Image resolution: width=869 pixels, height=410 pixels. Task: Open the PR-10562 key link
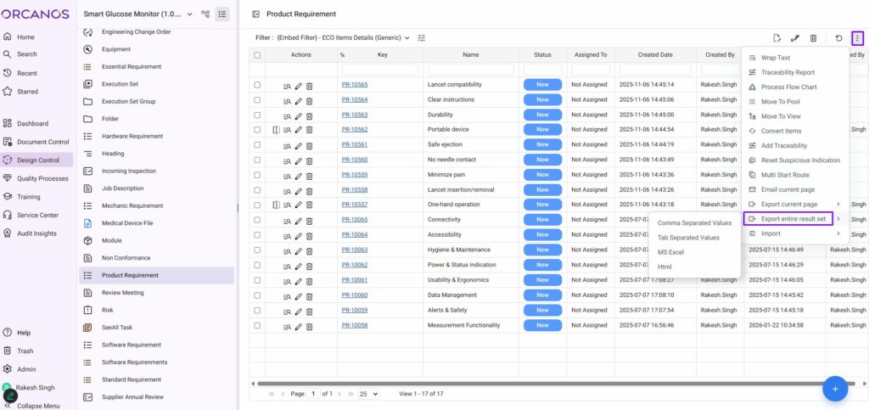(x=354, y=130)
